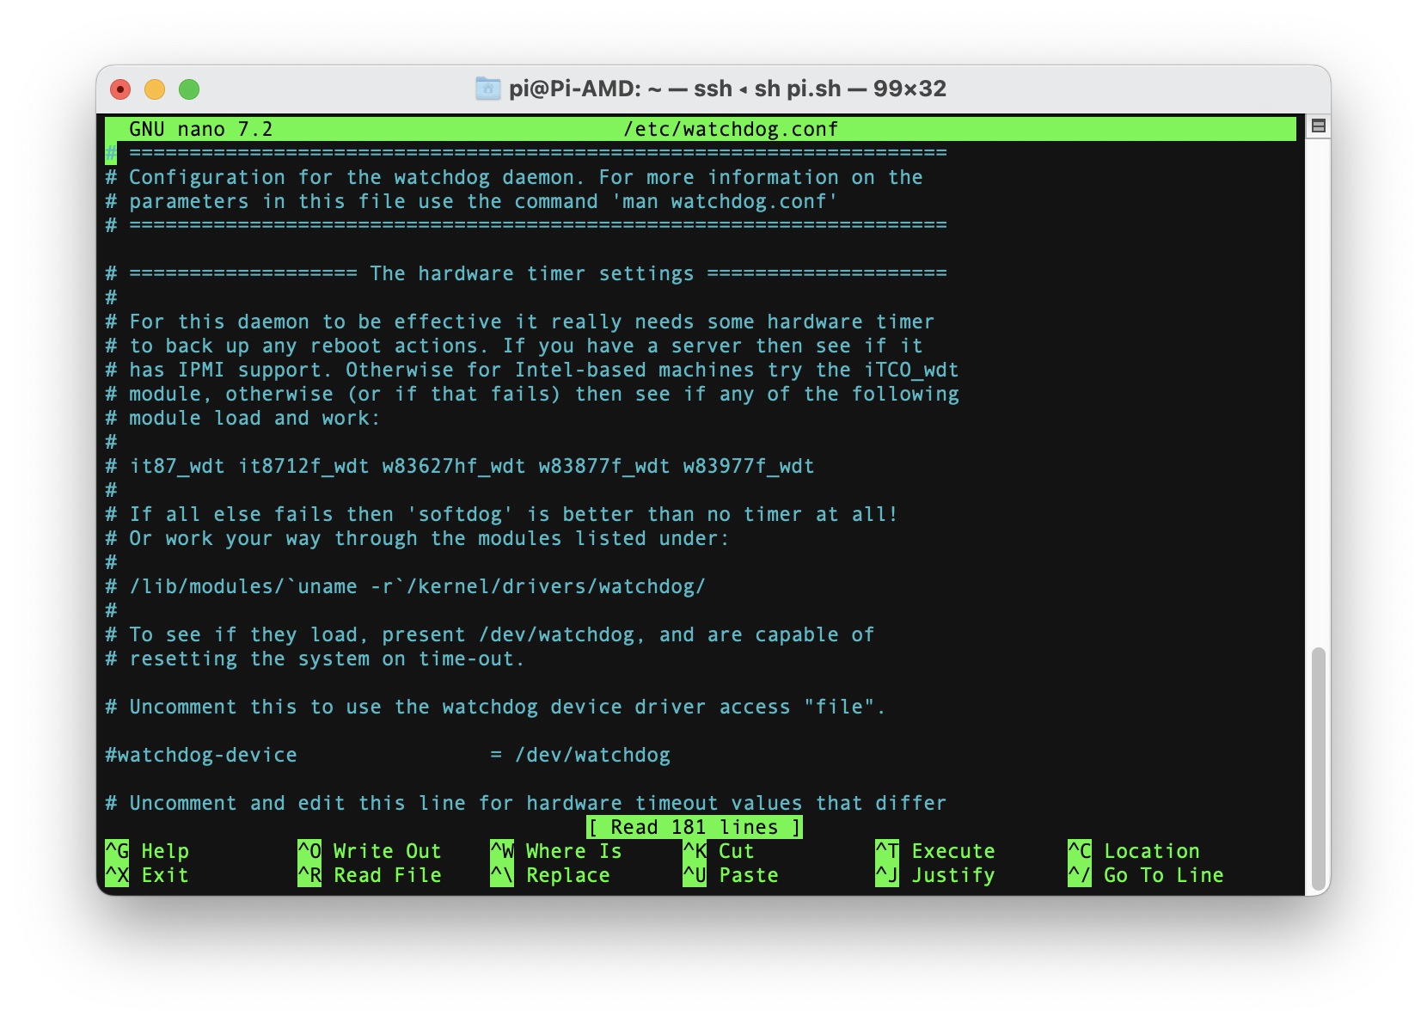Justify the paragraph with ^J Justify
Viewport: 1427px width, 1023px height.
pos(937,875)
